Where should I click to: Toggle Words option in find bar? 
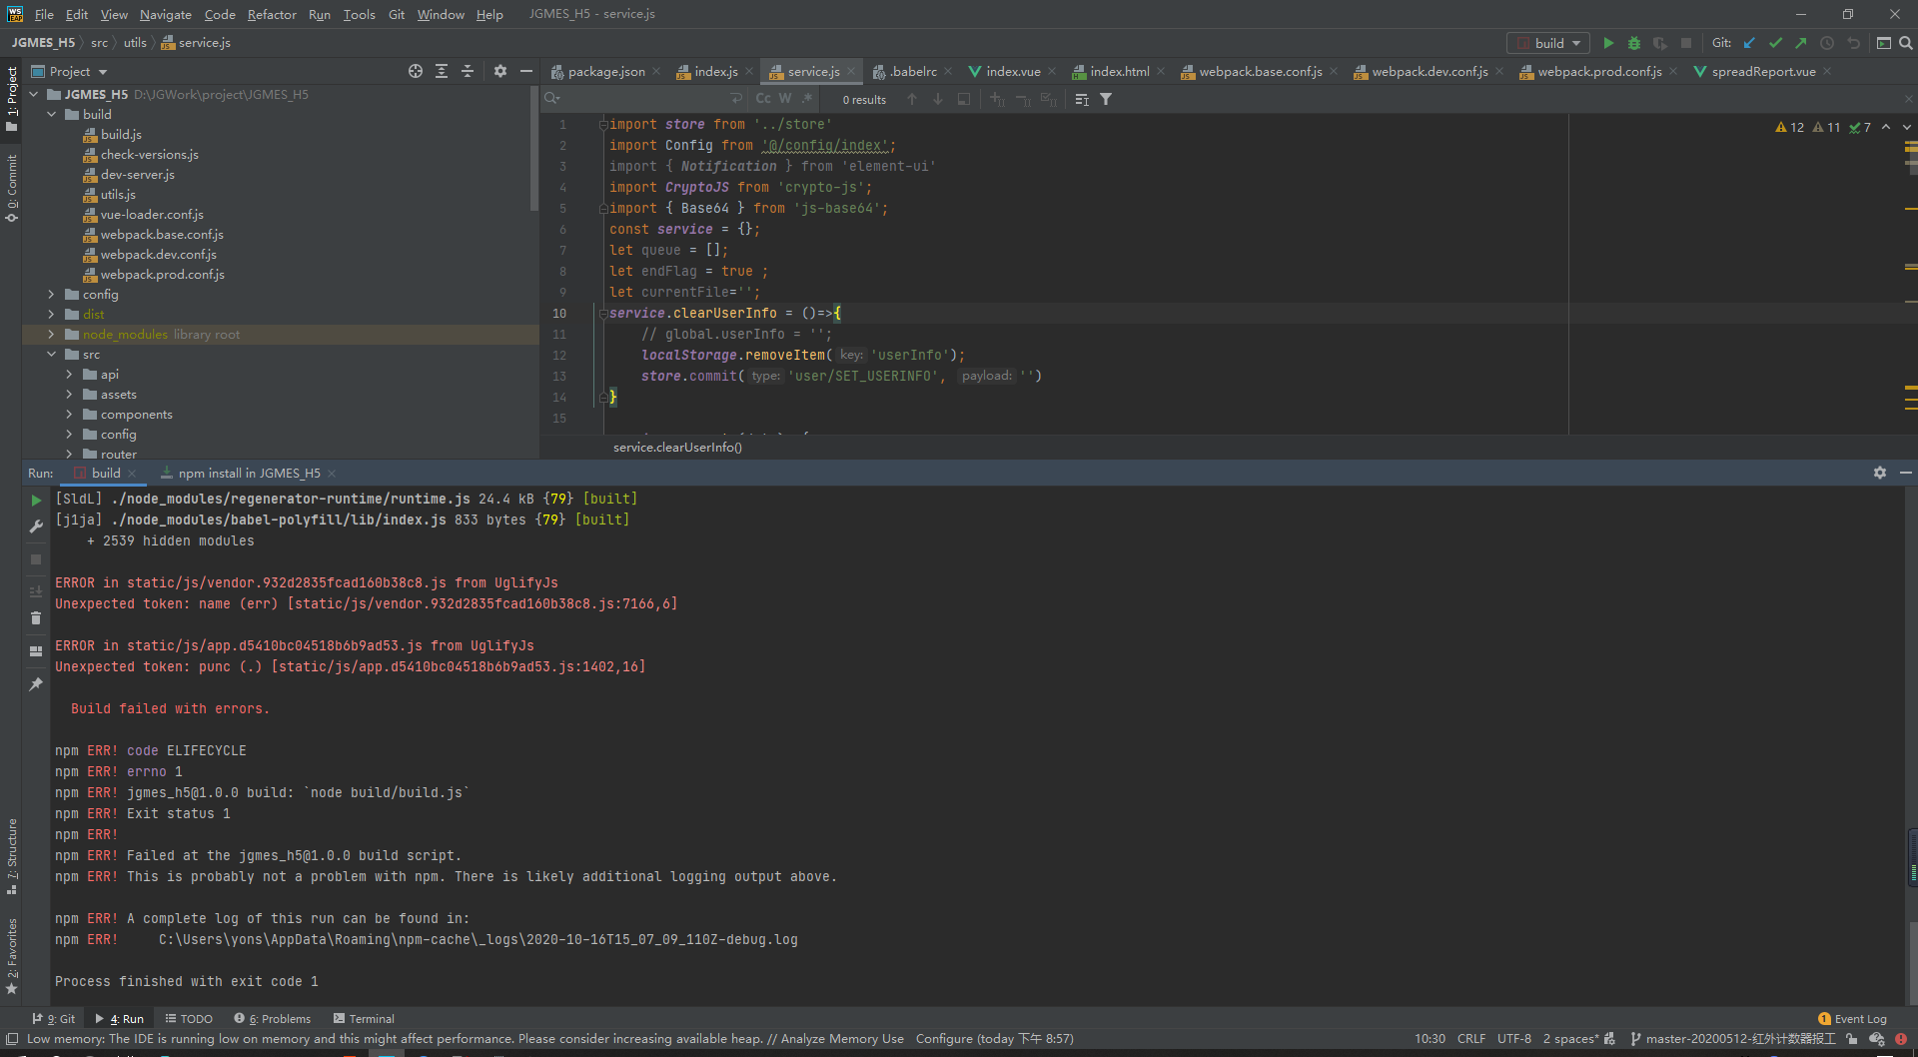(x=785, y=99)
